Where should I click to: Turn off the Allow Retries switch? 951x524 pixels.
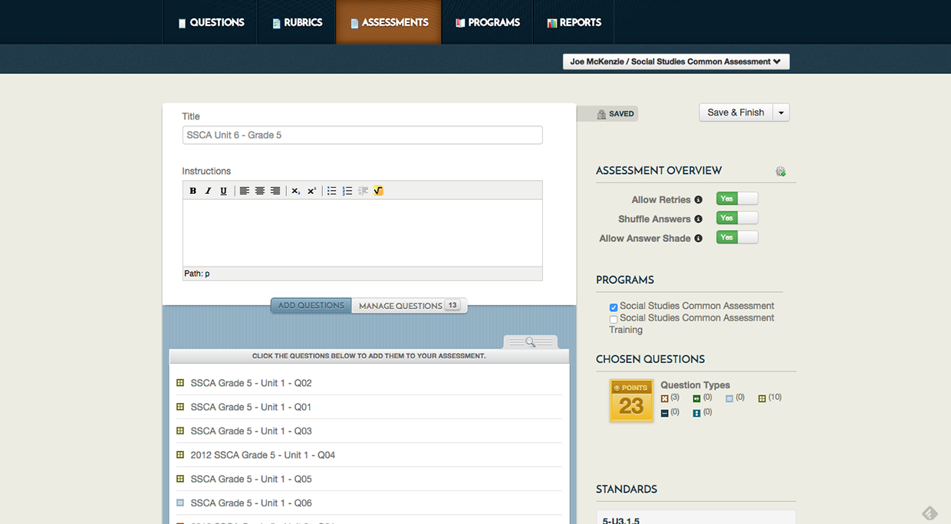click(736, 199)
